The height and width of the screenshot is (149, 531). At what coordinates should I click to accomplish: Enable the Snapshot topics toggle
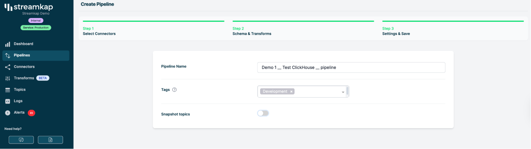click(x=263, y=113)
